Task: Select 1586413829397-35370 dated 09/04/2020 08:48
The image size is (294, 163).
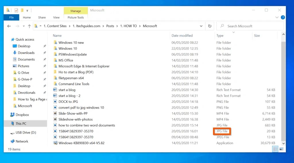Action: (x=76, y=137)
